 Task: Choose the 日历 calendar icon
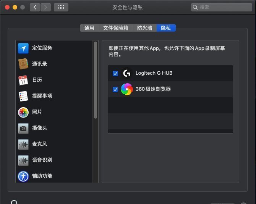23,80
